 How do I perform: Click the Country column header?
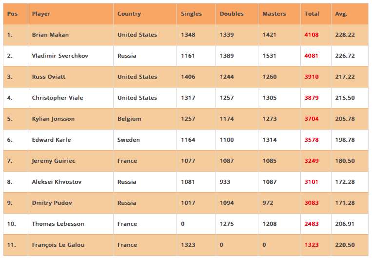pyautogui.click(x=129, y=14)
